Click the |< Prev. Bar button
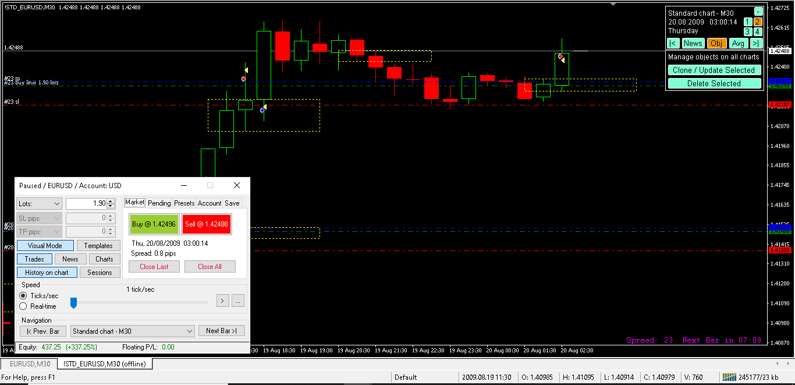Screen dimensions: 795x385 point(43,331)
